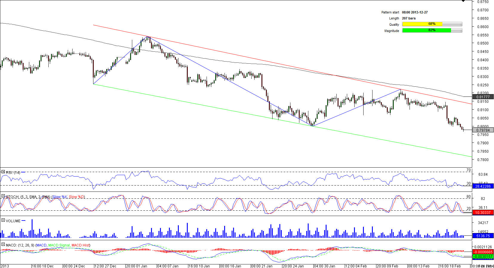Click the 0.7800 price axis label
Viewport: 494px width, 268px height.
click(x=483, y=160)
